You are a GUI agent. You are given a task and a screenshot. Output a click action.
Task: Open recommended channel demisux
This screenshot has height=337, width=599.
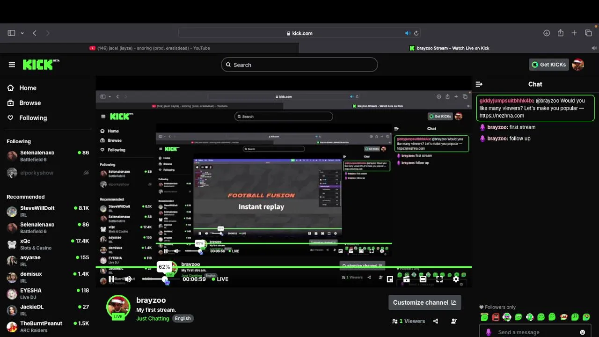pos(48,277)
